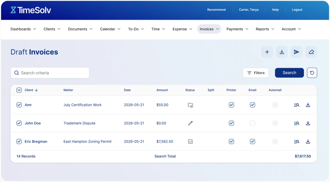Screen dimensions: 330x182
Task: Expand the Clients dropdown menu
Action: pyautogui.click(x=52, y=29)
